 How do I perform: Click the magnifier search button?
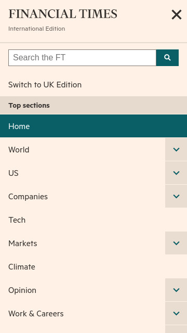click(167, 58)
